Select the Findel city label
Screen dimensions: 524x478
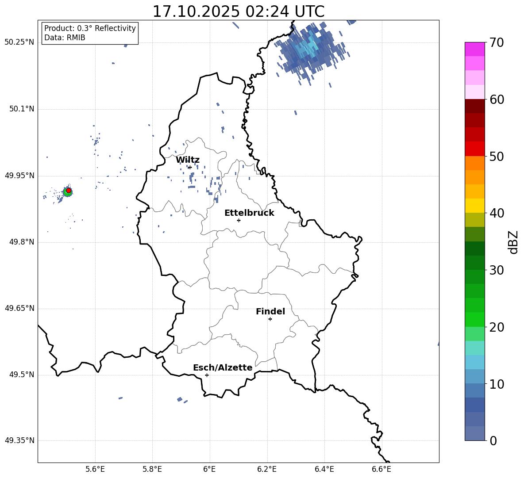(x=270, y=311)
